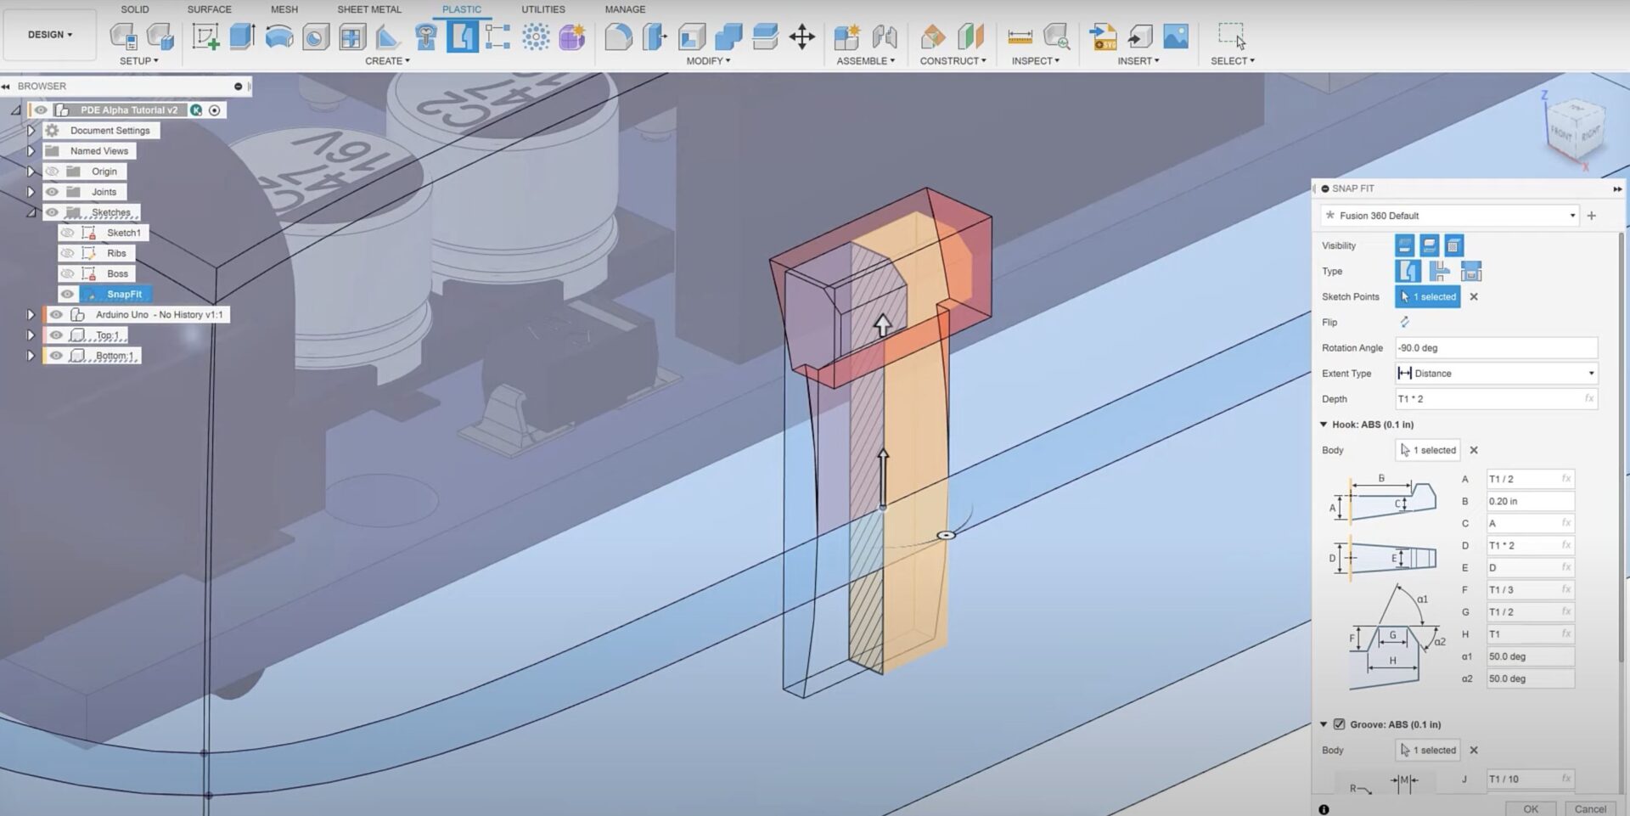
Task: Open the Extent Type Distance dropdown
Action: [1496, 373]
